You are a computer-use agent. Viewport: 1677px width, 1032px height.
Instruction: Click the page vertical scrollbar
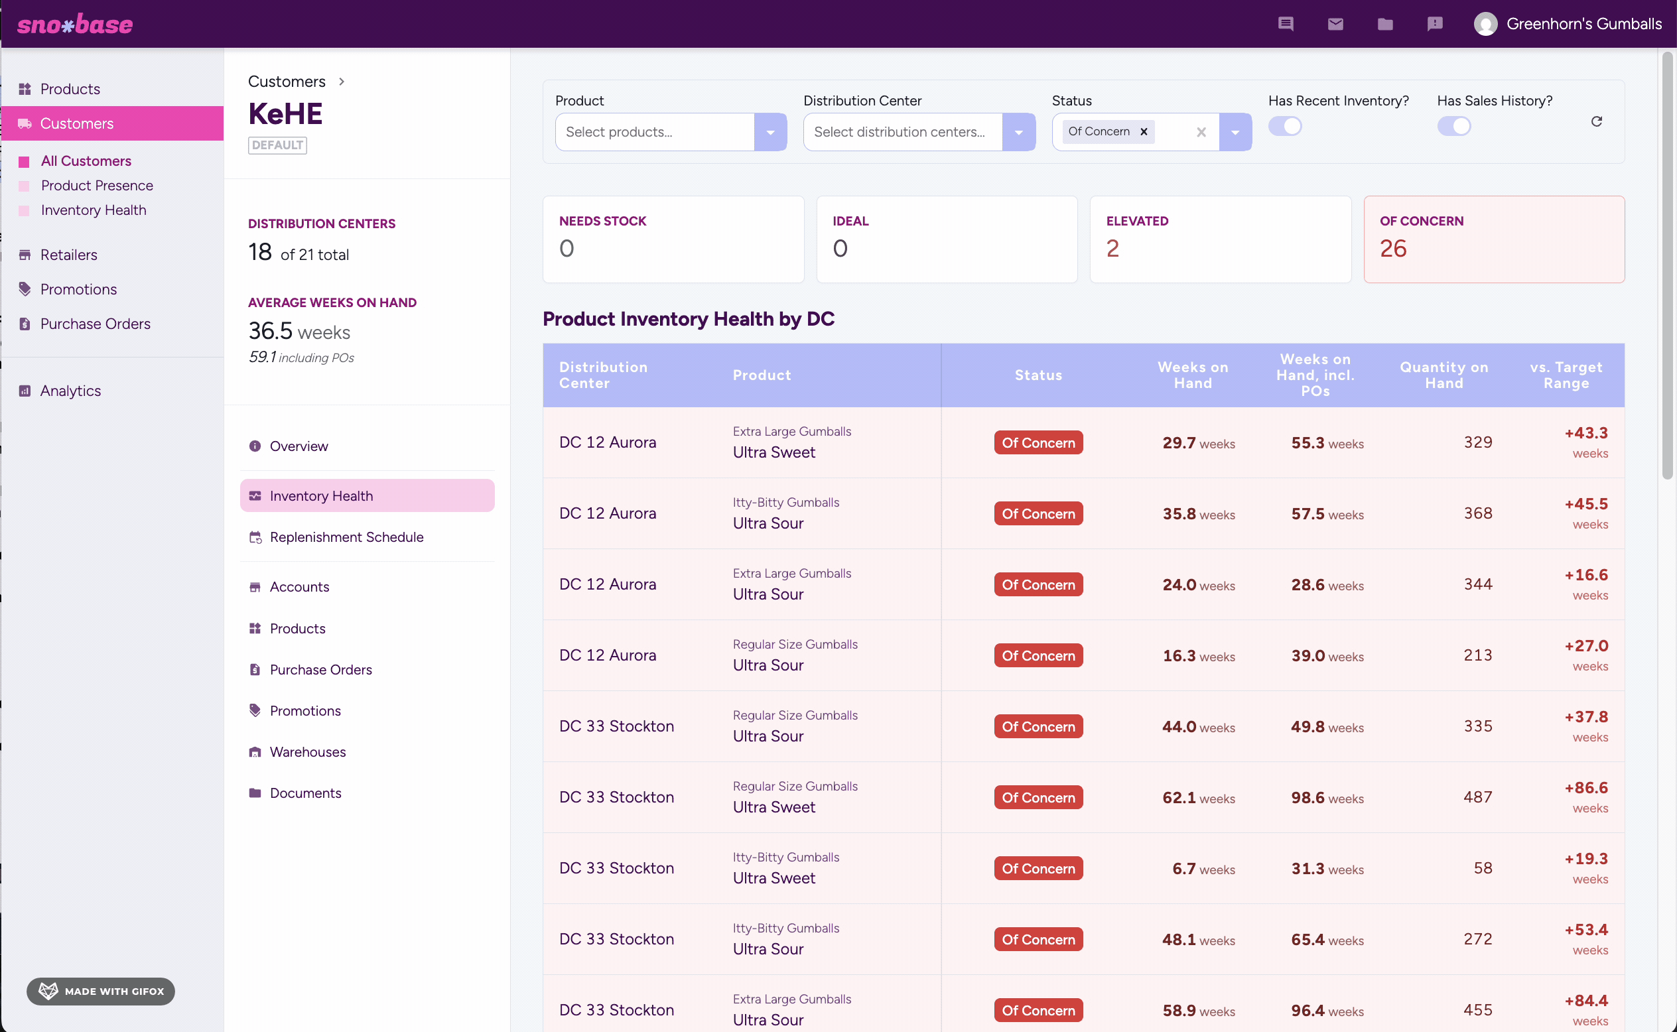point(1668,266)
